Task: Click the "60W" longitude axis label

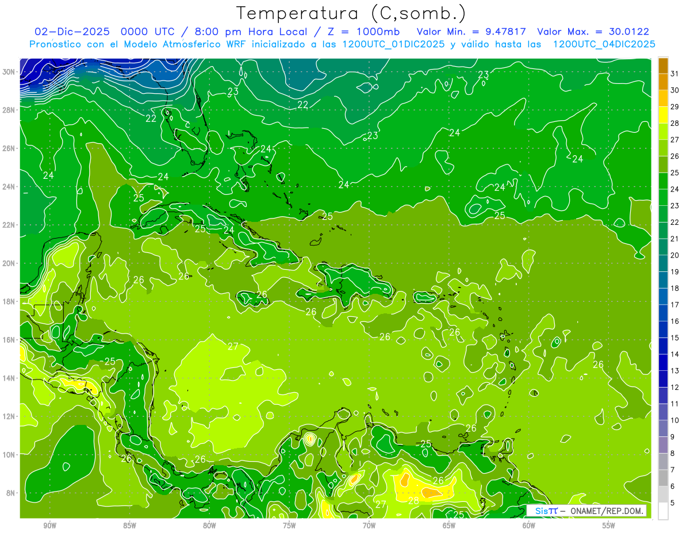Action: (529, 526)
